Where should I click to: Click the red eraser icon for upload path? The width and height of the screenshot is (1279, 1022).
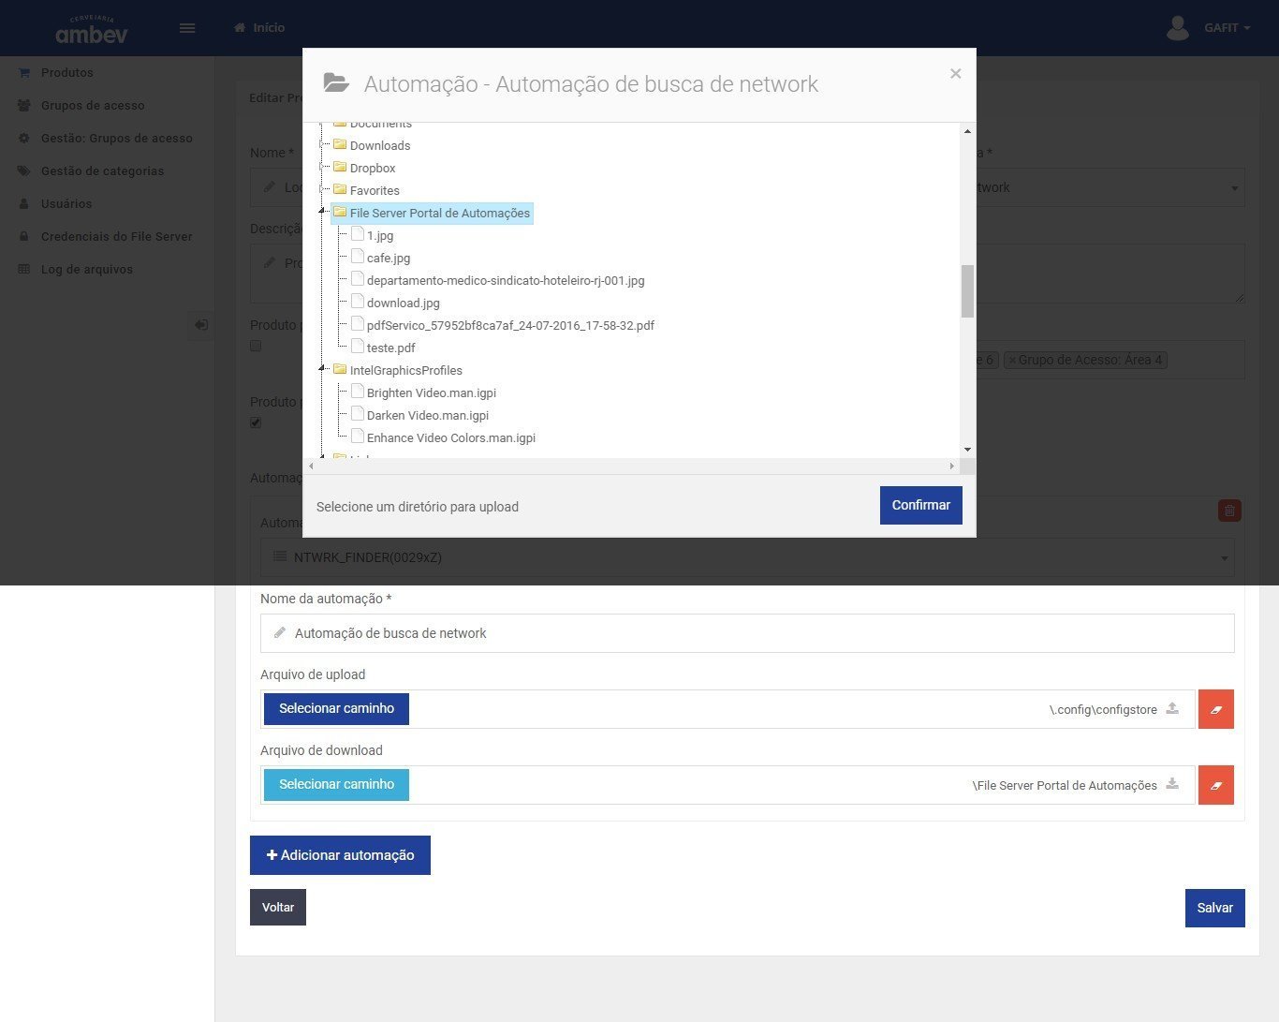[x=1216, y=709]
